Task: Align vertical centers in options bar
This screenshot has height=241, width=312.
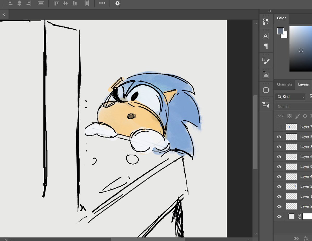Action: [65, 3]
